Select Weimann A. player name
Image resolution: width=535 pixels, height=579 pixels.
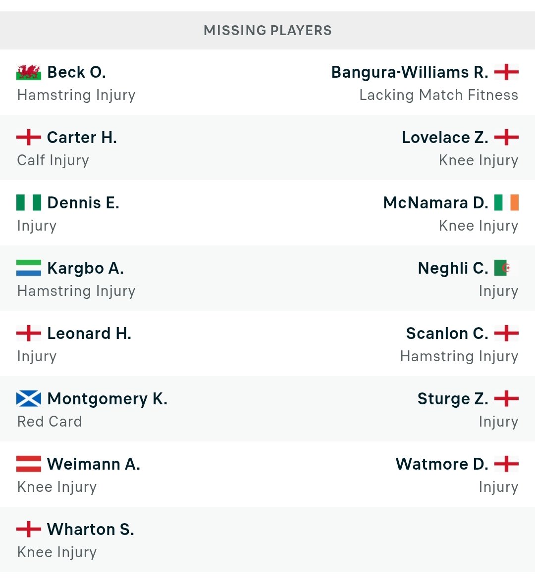coord(94,464)
